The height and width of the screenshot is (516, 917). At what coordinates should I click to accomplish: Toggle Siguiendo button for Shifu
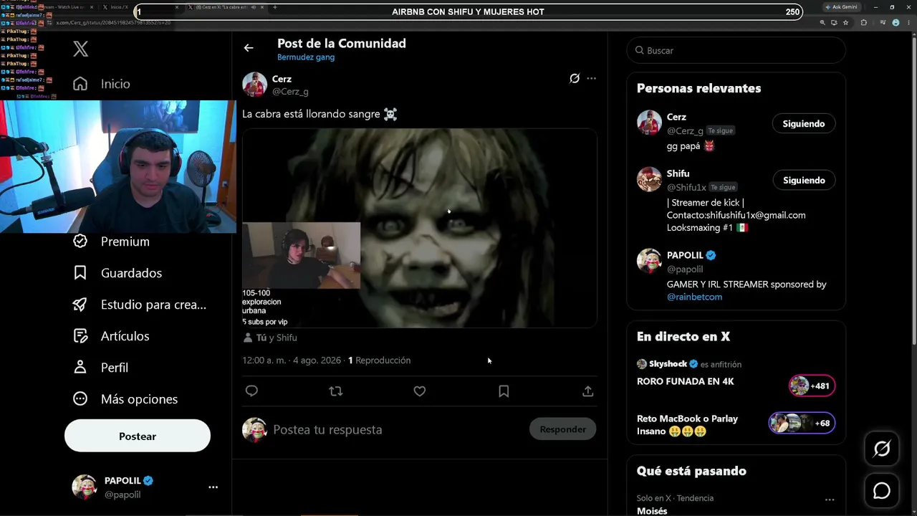804,181
